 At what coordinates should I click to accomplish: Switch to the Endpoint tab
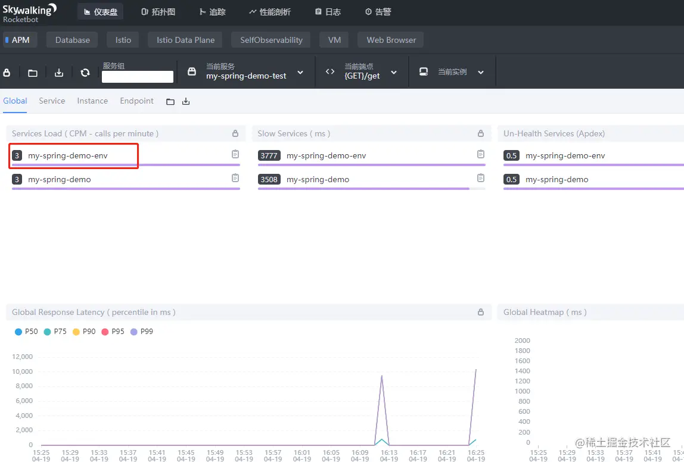(136, 101)
